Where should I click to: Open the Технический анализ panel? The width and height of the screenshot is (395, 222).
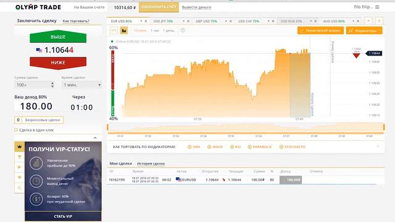click(x=320, y=30)
